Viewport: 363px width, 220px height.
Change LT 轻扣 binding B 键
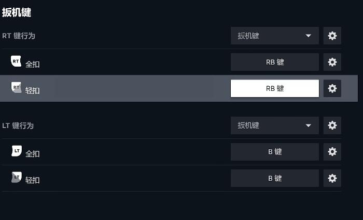click(274, 178)
